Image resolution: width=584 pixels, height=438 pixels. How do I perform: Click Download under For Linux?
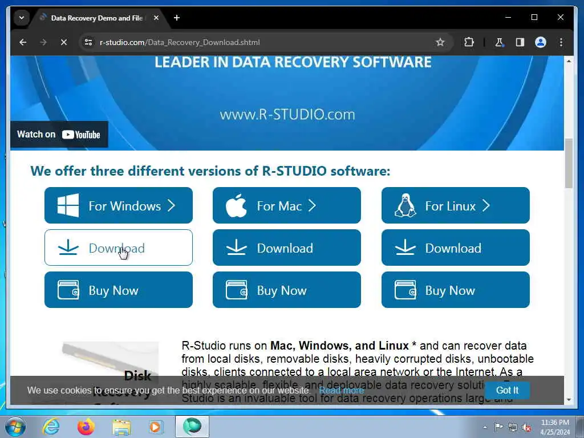pos(456,248)
